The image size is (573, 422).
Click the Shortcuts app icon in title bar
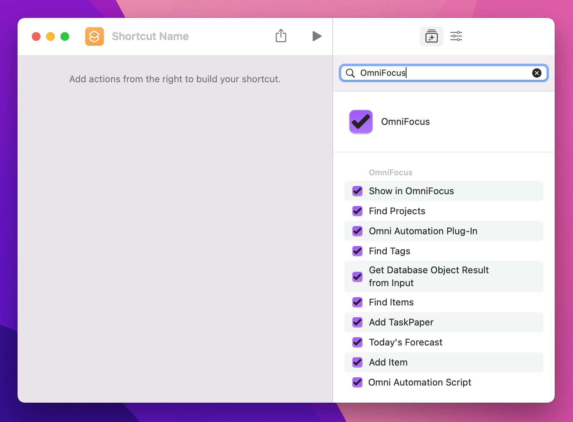click(95, 36)
